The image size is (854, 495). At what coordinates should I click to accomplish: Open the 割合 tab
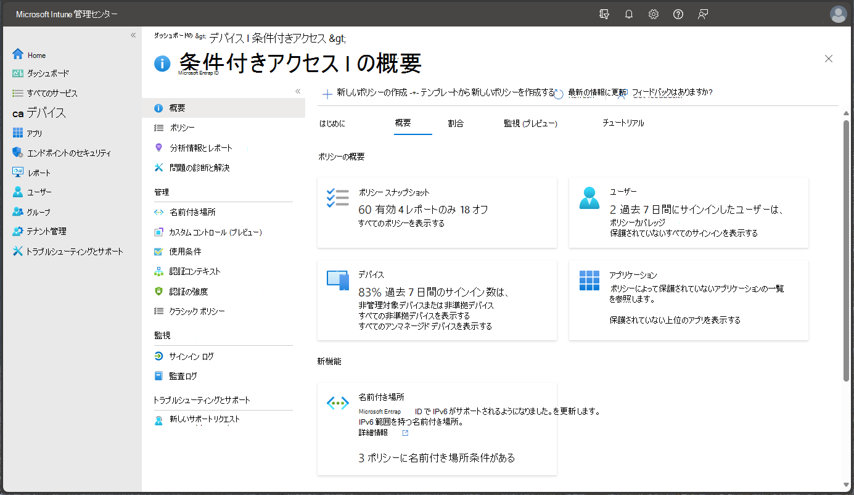click(456, 123)
